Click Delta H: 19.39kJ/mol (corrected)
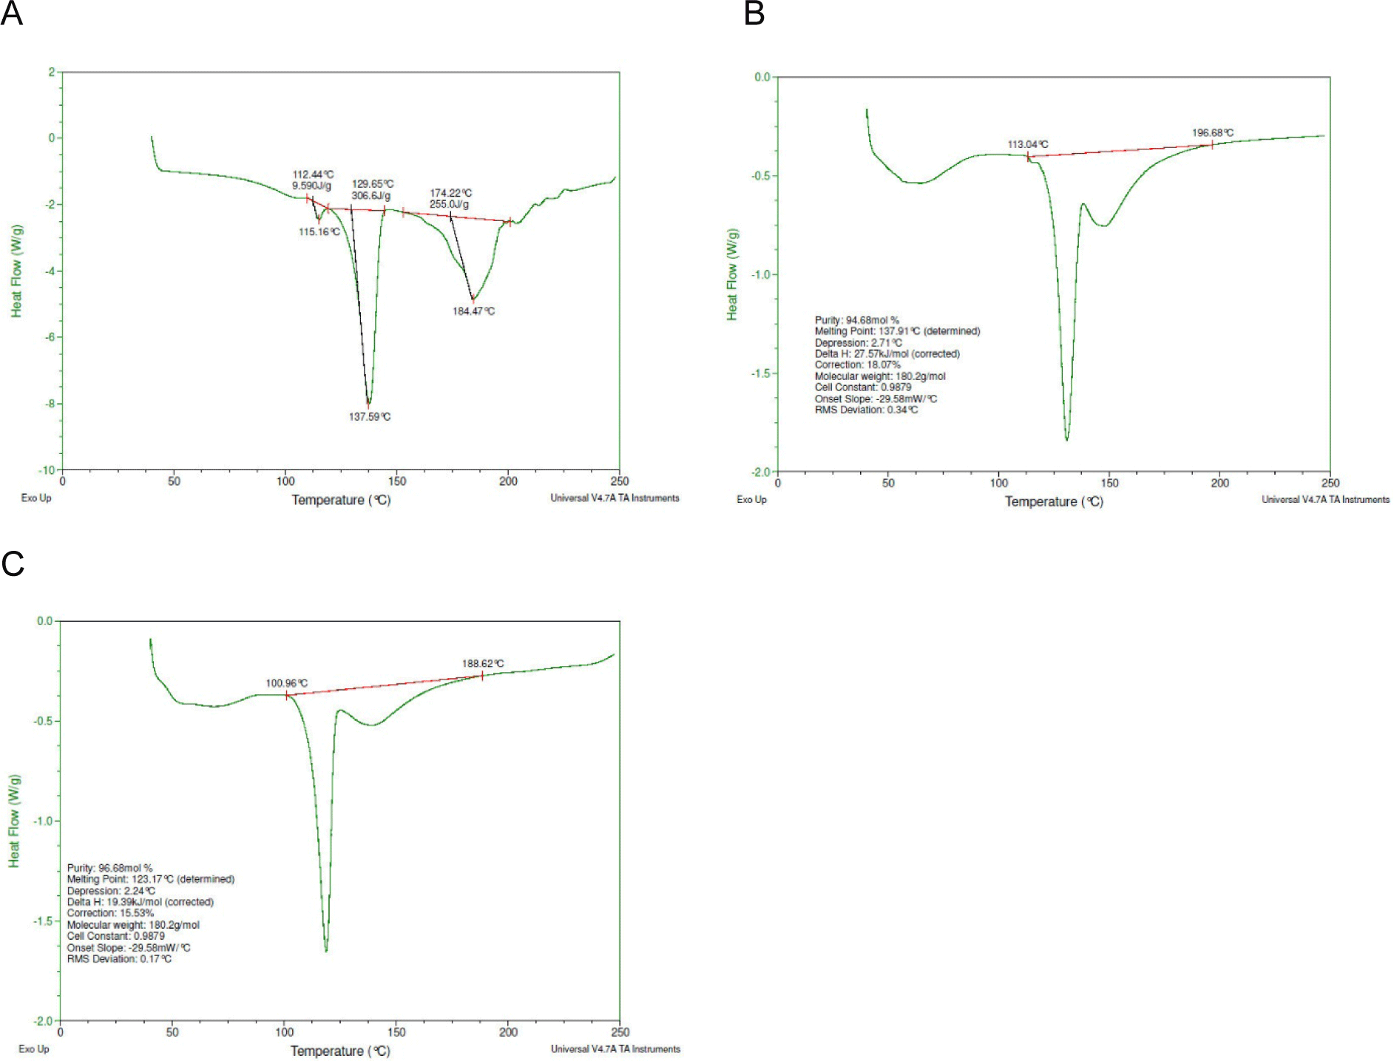This screenshot has width=1394, height=1061. tap(141, 902)
